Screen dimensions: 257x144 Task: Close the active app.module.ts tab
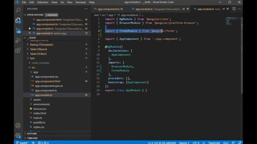coord(228,9)
